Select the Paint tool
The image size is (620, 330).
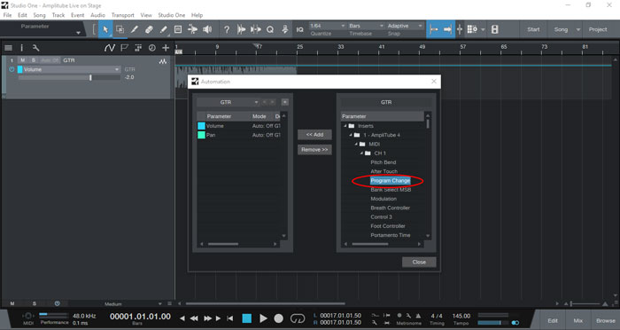tap(163, 29)
